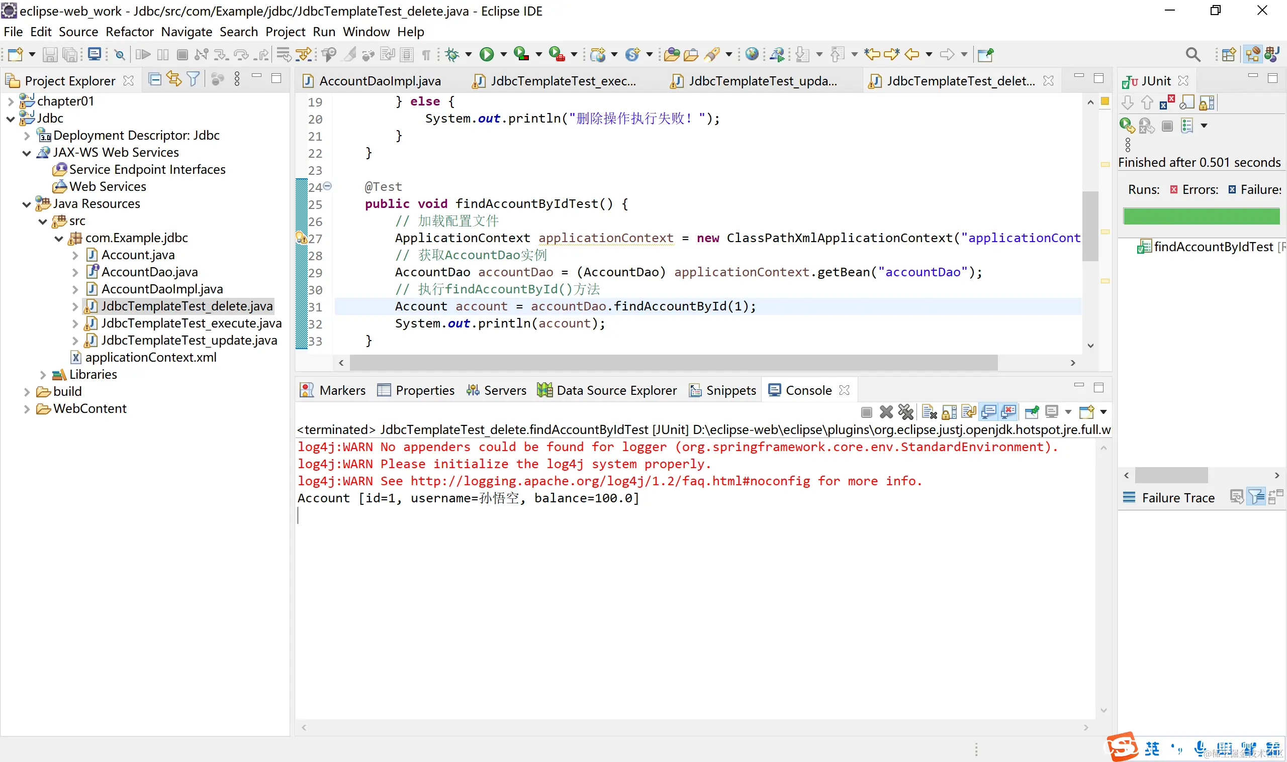Click the green JUnit progress bar

coord(1201,216)
